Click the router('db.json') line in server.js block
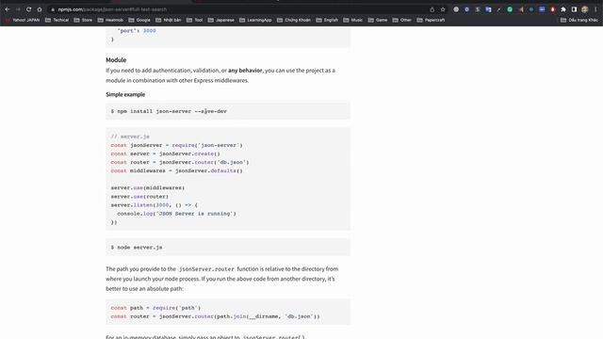This screenshot has height=339, width=603. (180, 162)
